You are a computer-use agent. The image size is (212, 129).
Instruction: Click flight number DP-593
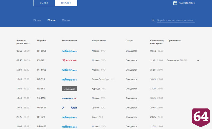[41, 79]
